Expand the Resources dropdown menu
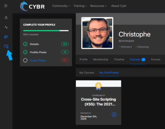This screenshot has height=129, width=165. click(98, 6)
